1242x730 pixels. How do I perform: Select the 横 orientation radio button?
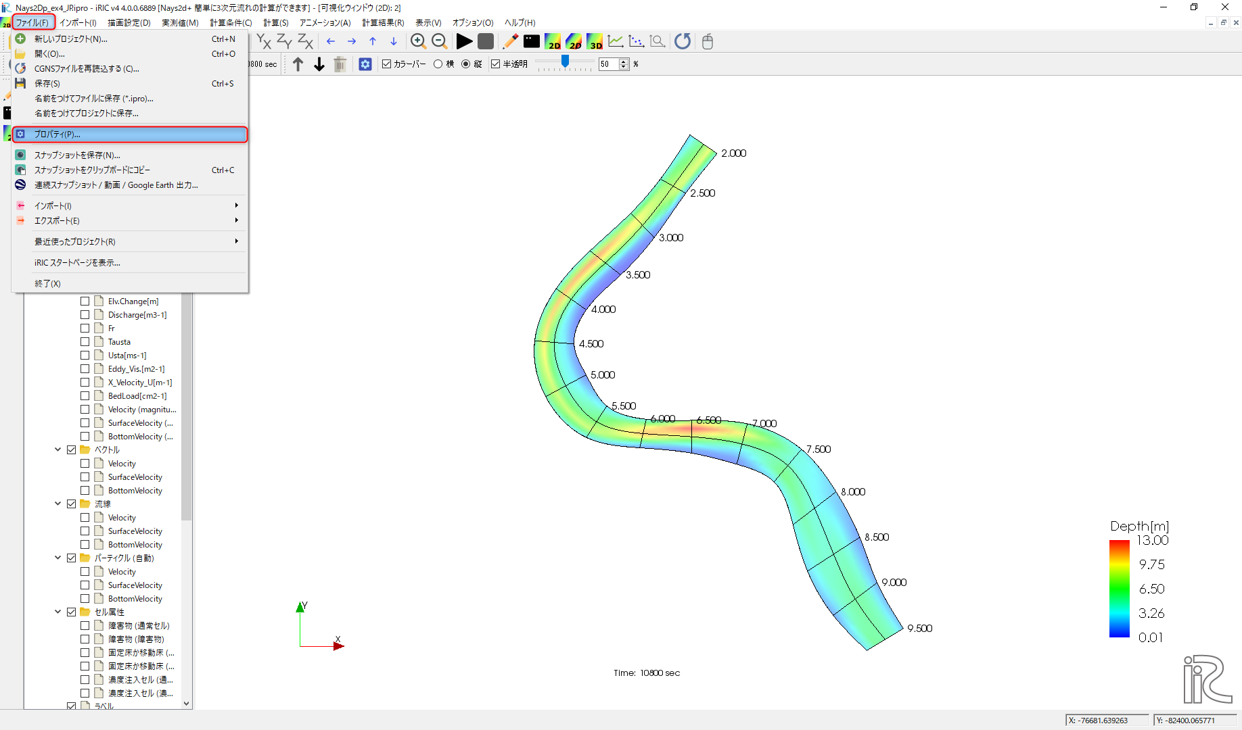coord(438,64)
